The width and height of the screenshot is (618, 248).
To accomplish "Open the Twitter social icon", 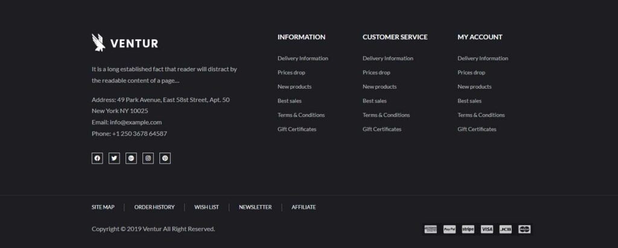I will coord(114,158).
